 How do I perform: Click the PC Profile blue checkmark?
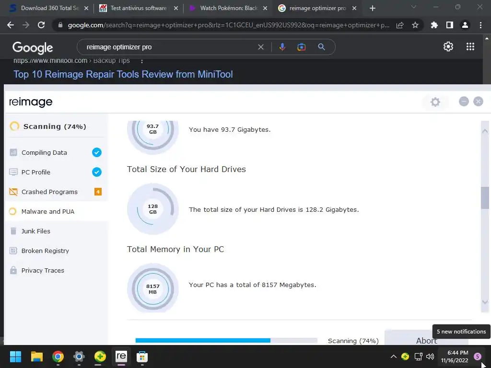[x=97, y=172]
